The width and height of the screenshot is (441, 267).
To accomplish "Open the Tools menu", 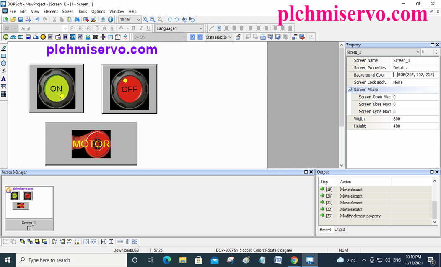I will pyautogui.click(x=83, y=11).
